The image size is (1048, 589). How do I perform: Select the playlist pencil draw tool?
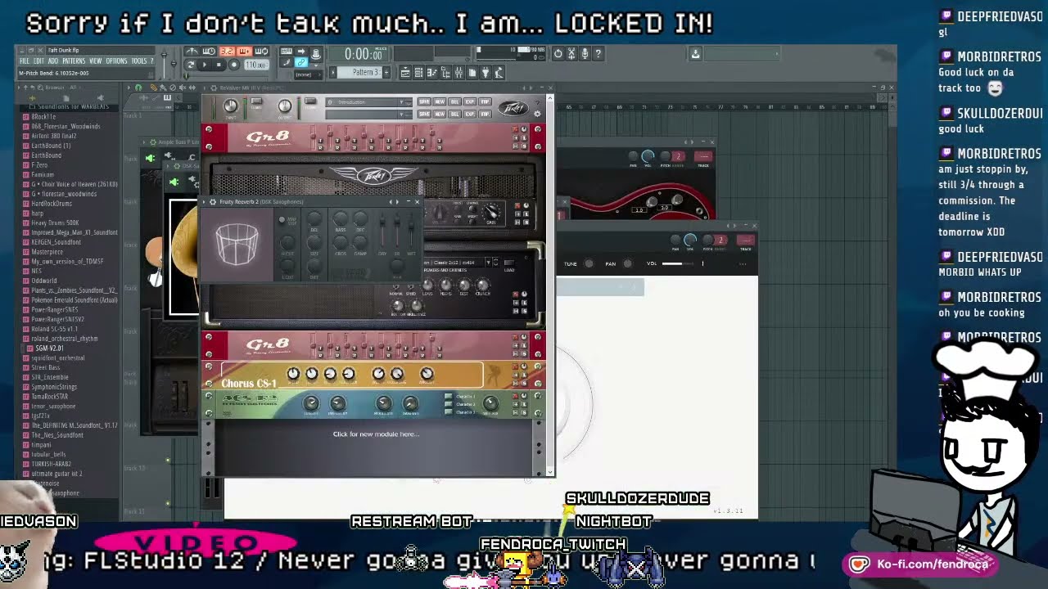point(153,88)
